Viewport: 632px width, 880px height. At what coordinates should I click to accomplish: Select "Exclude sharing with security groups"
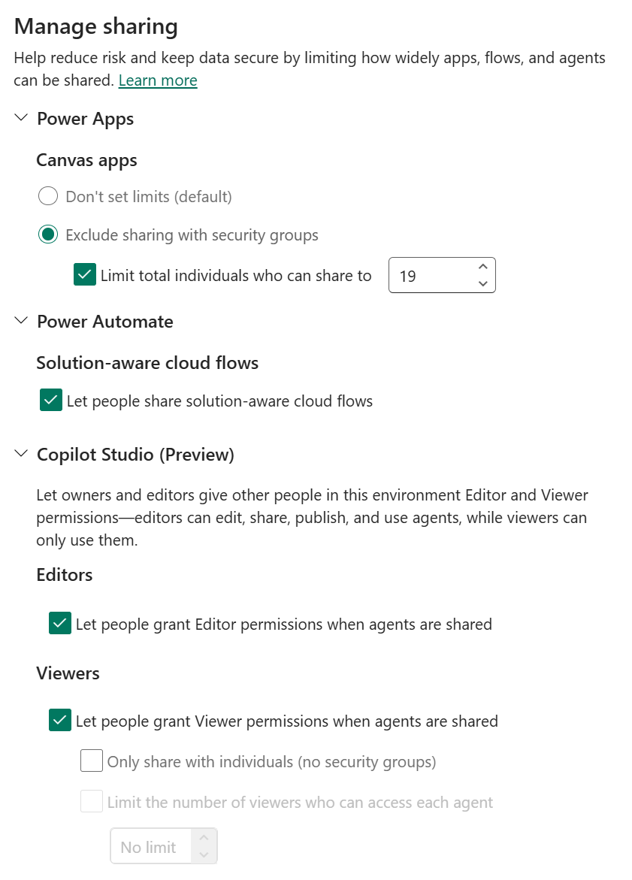(x=47, y=234)
